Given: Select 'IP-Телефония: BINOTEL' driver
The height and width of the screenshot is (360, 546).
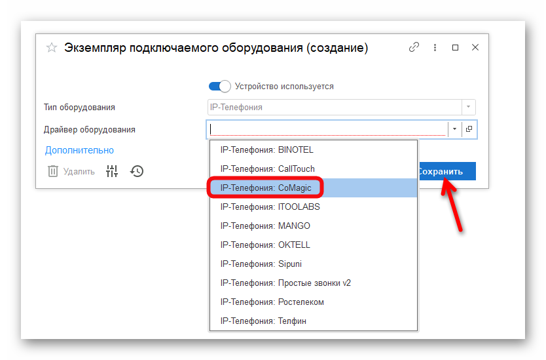Looking at the screenshot, I should (314, 150).
